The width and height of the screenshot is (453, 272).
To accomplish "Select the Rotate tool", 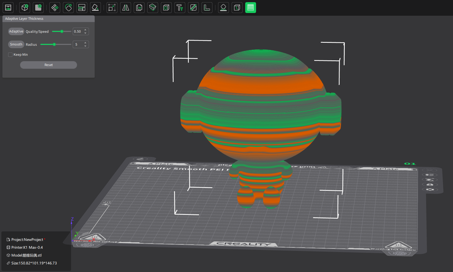I will click(x=68, y=7).
